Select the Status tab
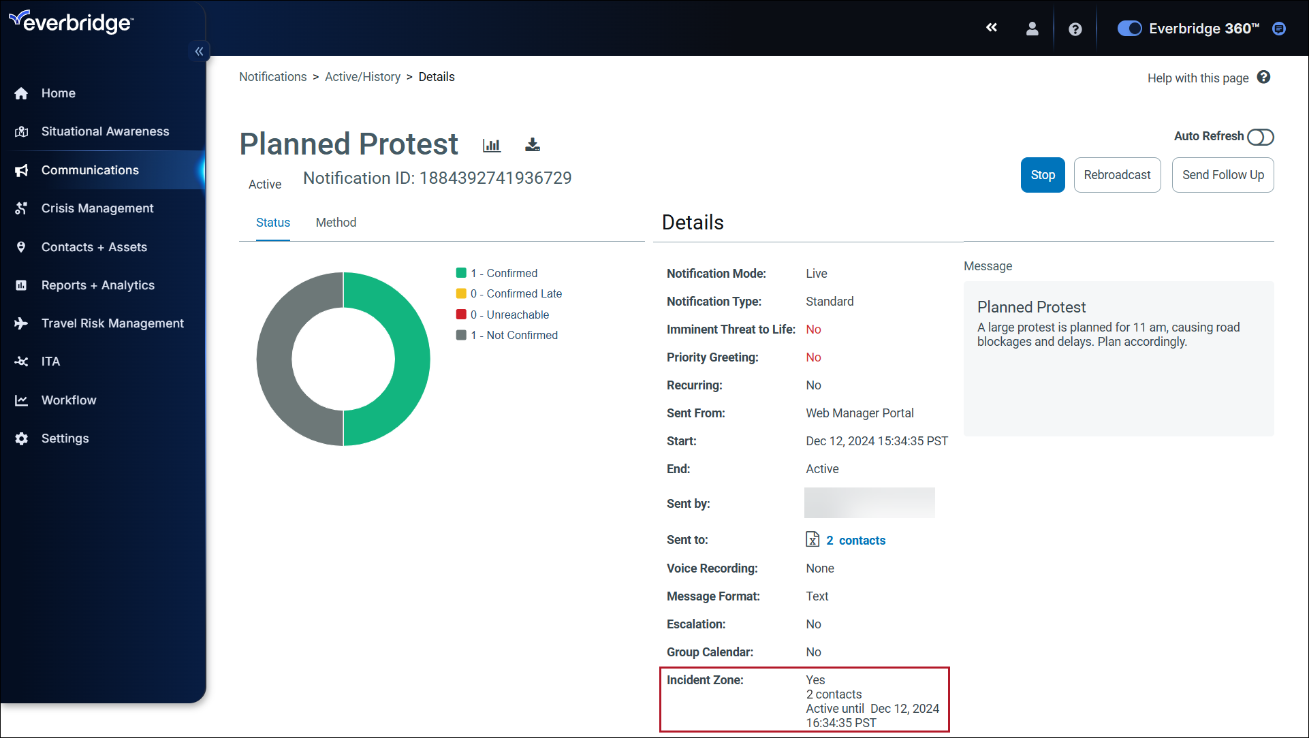1309x738 pixels. pos(272,222)
